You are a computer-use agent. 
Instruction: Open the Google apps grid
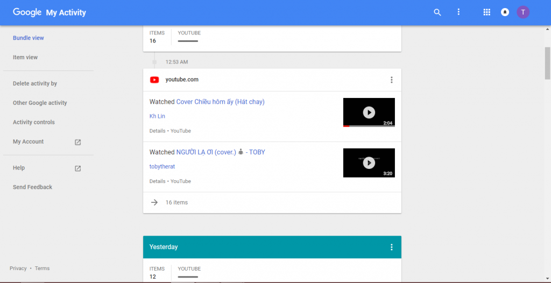coord(486,12)
